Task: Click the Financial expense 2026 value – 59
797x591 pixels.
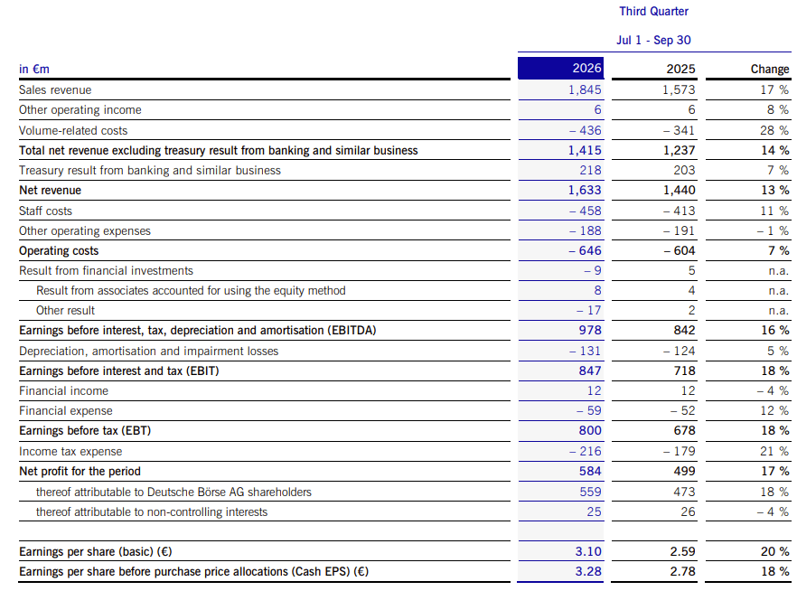Action: pos(588,410)
